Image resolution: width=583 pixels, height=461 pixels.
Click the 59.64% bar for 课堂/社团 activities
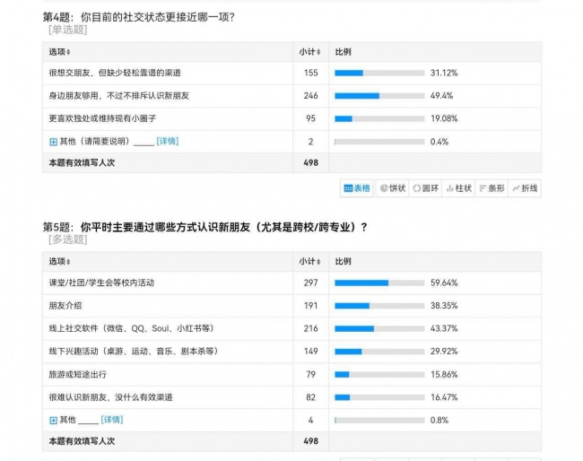tap(379, 283)
